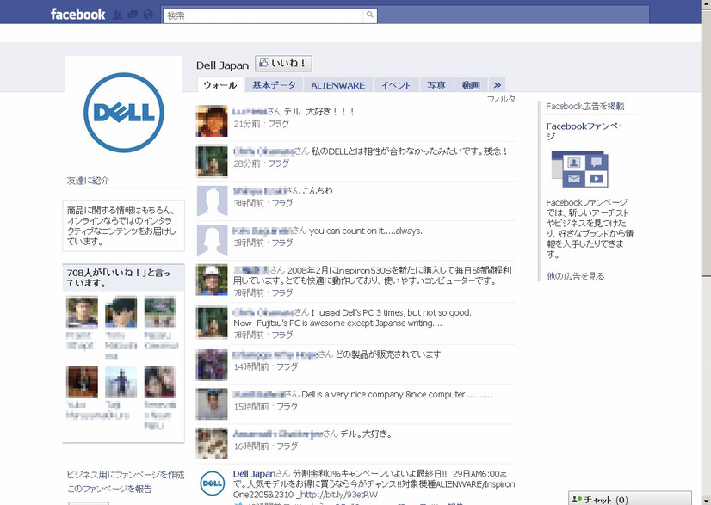Open the ALIENWARE tab

click(337, 85)
